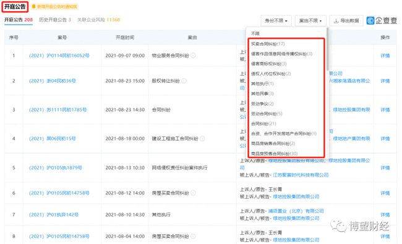Screen dimensions: 402x244
Task: Select 其他民事(3) option
Action: click(262, 94)
